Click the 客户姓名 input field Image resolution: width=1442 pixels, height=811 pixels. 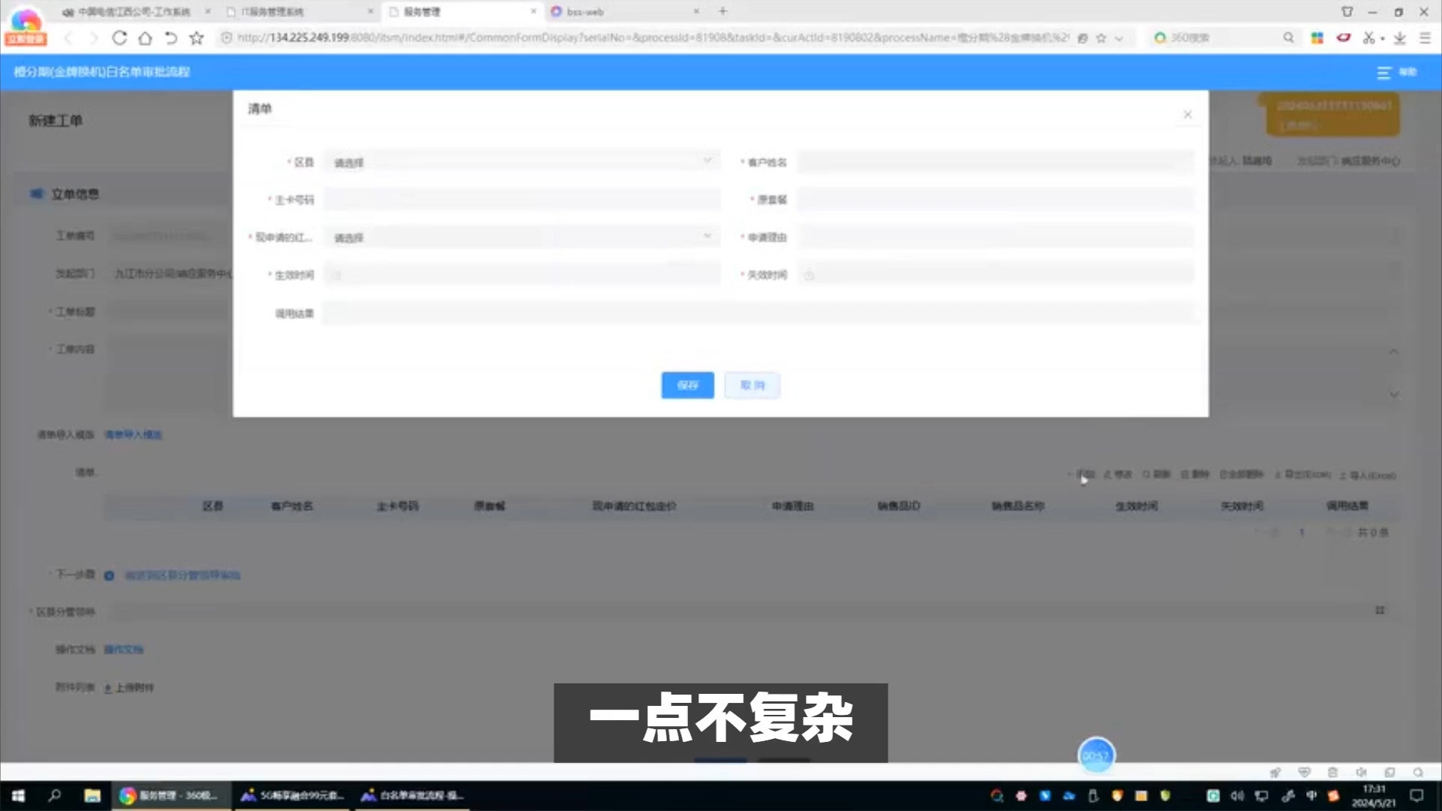tap(994, 162)
